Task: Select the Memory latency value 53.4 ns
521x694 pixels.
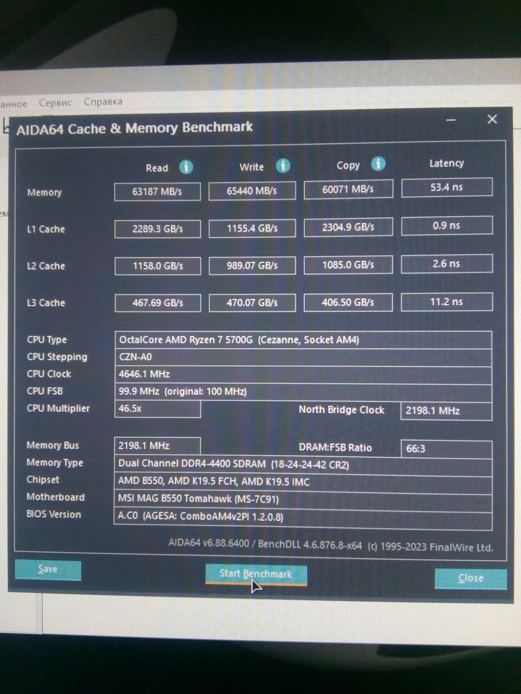Action: [x=447, y=187]
